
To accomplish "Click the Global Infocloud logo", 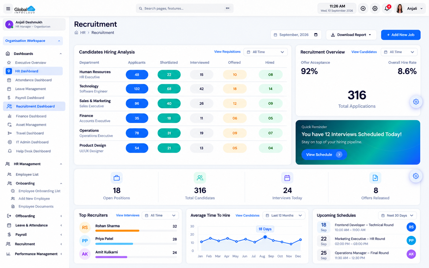I will pos(25,9).
